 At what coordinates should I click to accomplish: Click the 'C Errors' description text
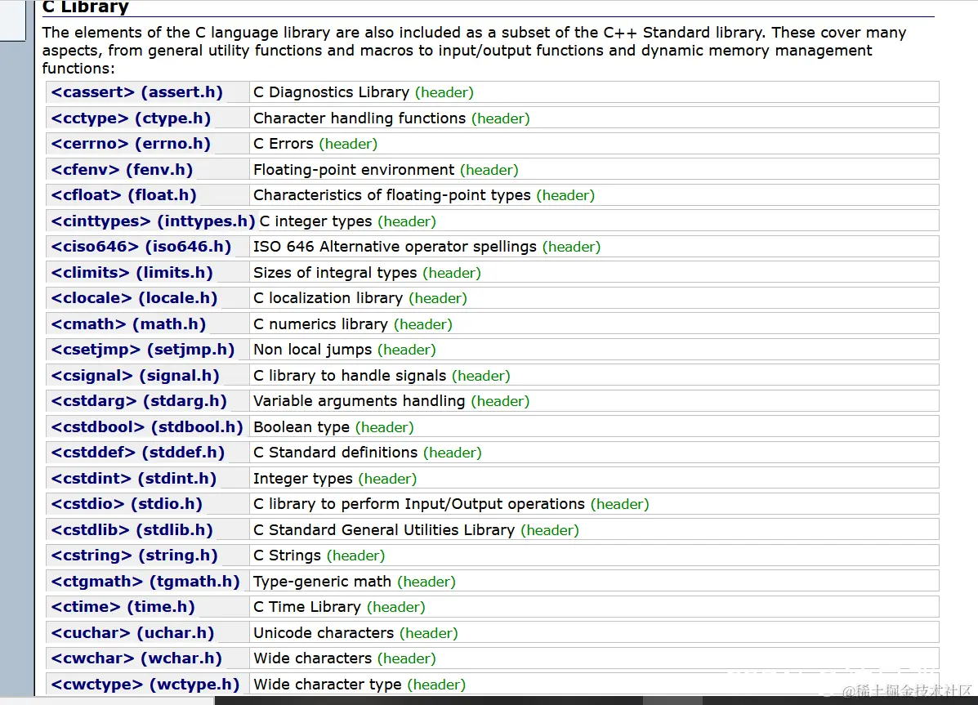284,144
